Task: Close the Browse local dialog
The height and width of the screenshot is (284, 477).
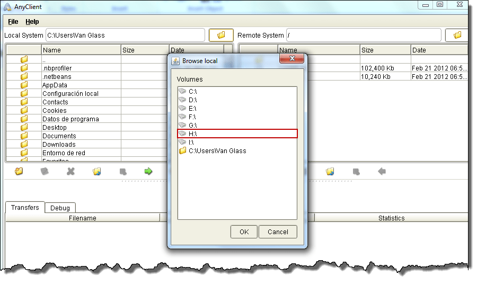Action: click(291, 59)
